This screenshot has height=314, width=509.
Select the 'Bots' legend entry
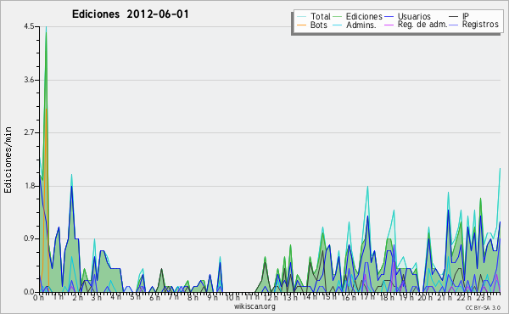(x=318, y=25)
